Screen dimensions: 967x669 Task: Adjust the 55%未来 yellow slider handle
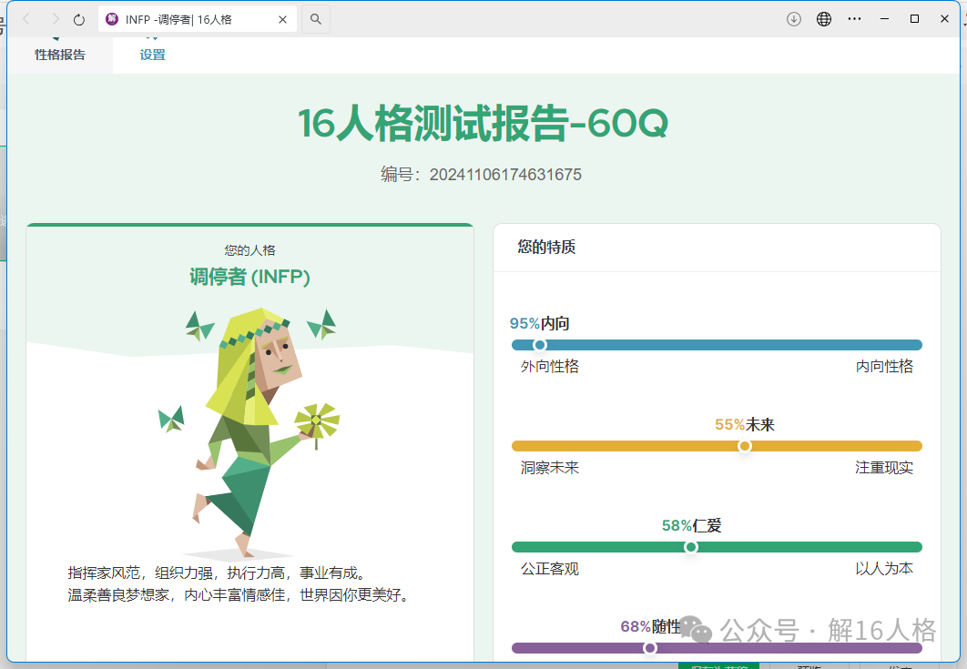(744, 446)
